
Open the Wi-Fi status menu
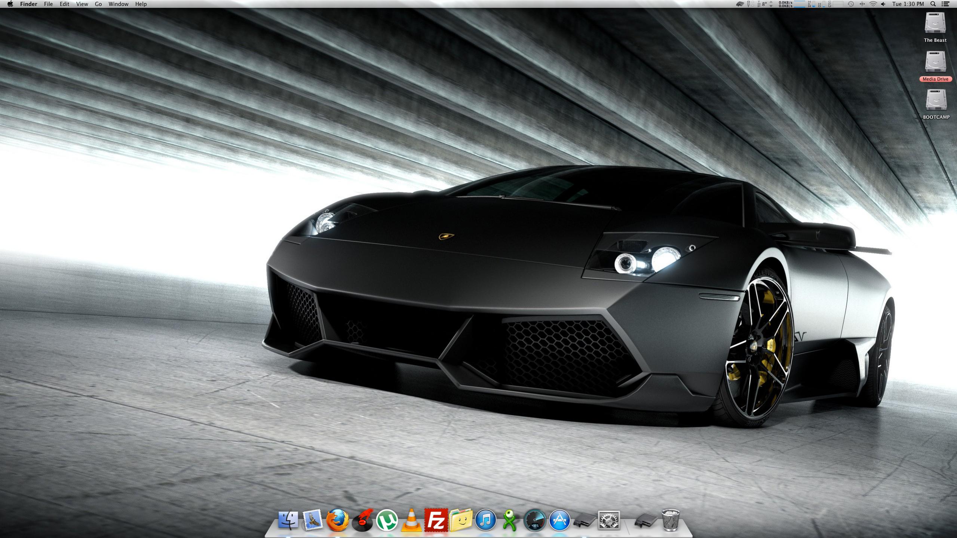pos(873,4)
